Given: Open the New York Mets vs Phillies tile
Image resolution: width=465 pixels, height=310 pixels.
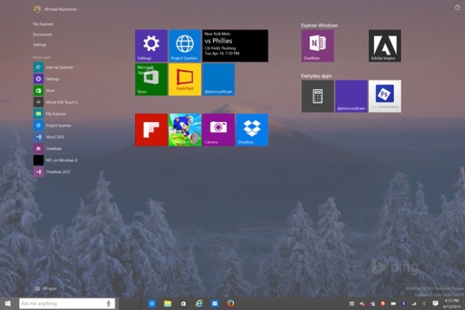Looking at the screenshot, I should coord(235,45).
